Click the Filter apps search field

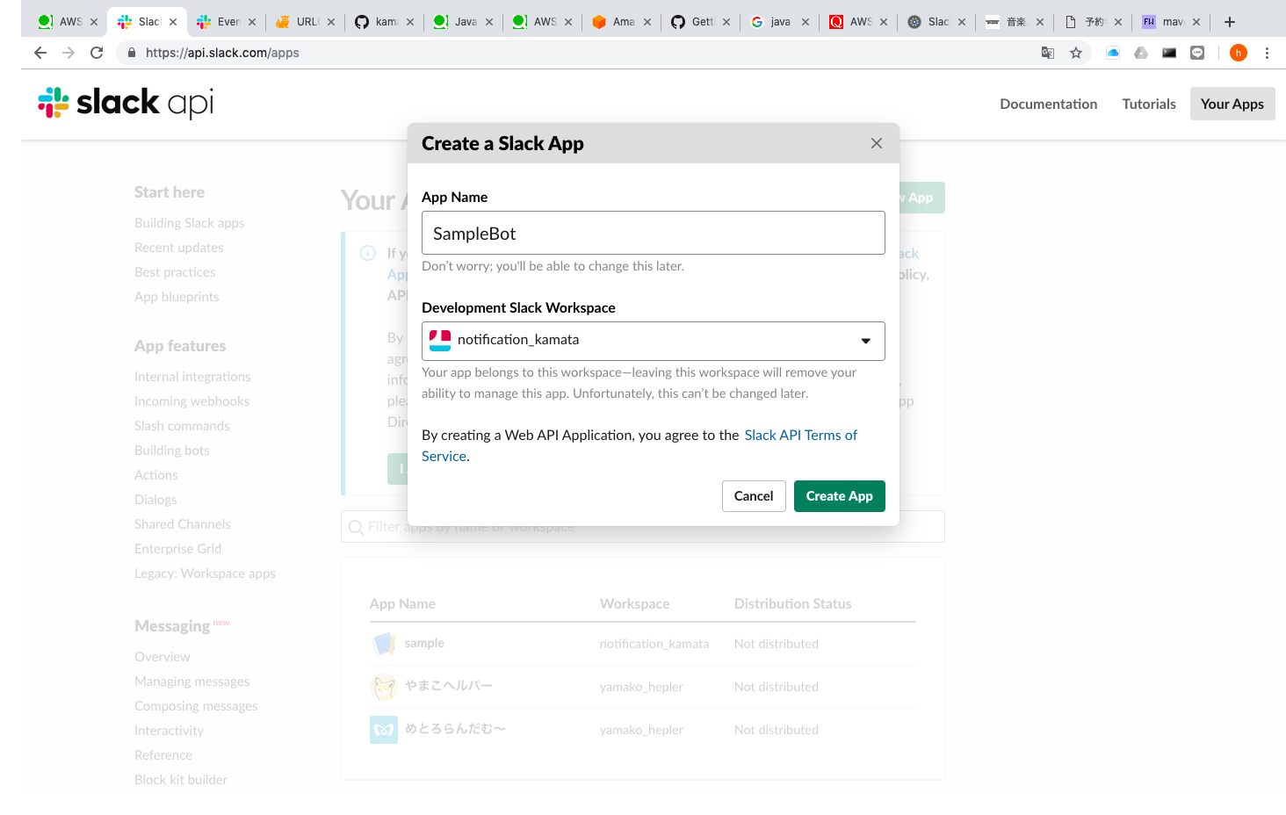click(642, 527)
